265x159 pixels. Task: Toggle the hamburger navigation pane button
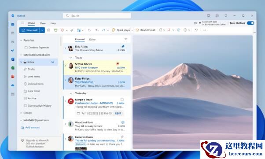[22, 23]
